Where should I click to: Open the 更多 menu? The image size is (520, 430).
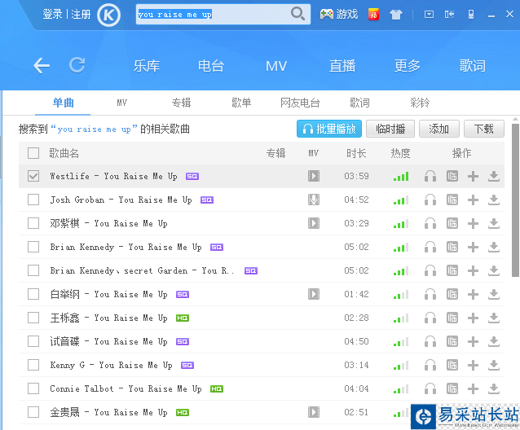[408, 66]
